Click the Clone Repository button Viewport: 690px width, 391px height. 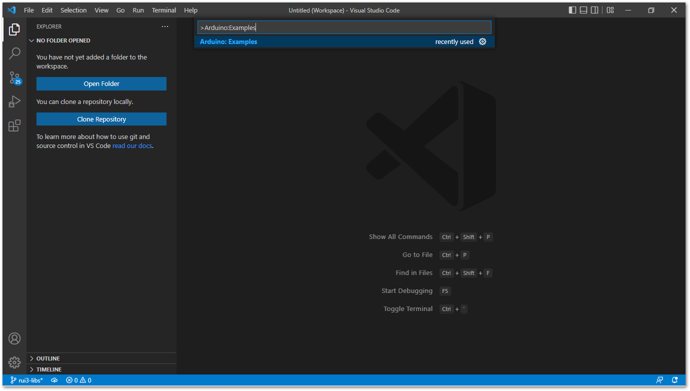(101, 119)
